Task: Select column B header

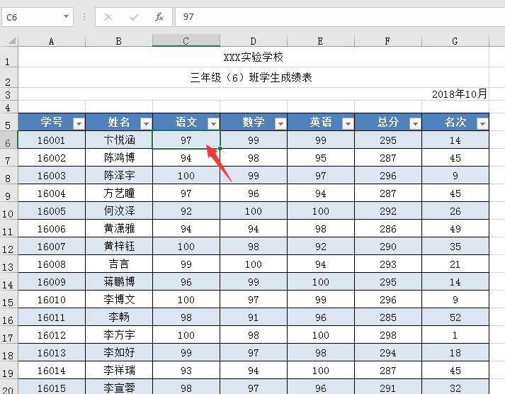Action: (x=119, y=41)
